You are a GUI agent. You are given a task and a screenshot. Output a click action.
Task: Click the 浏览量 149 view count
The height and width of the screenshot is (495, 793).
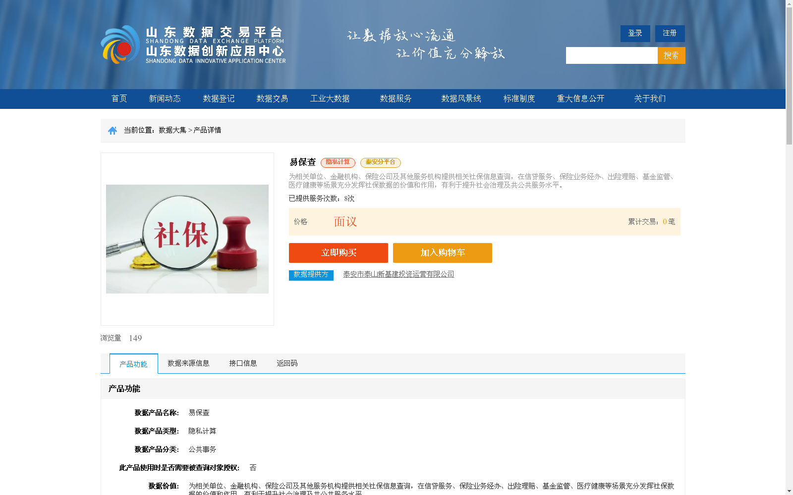121,338
